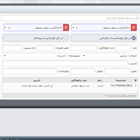140x140 pixels.
Task: Expand the شهرستان city dropdown showing انارستان
Action: [x=35, y=56]
